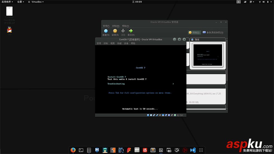Open the 设备 menu in CentOS-7 VM window
Screen dimensions: 274x154
(x=126, y=43)
